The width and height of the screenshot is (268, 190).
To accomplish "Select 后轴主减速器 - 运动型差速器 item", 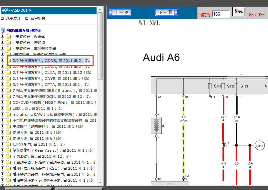I will pos(53,180).
